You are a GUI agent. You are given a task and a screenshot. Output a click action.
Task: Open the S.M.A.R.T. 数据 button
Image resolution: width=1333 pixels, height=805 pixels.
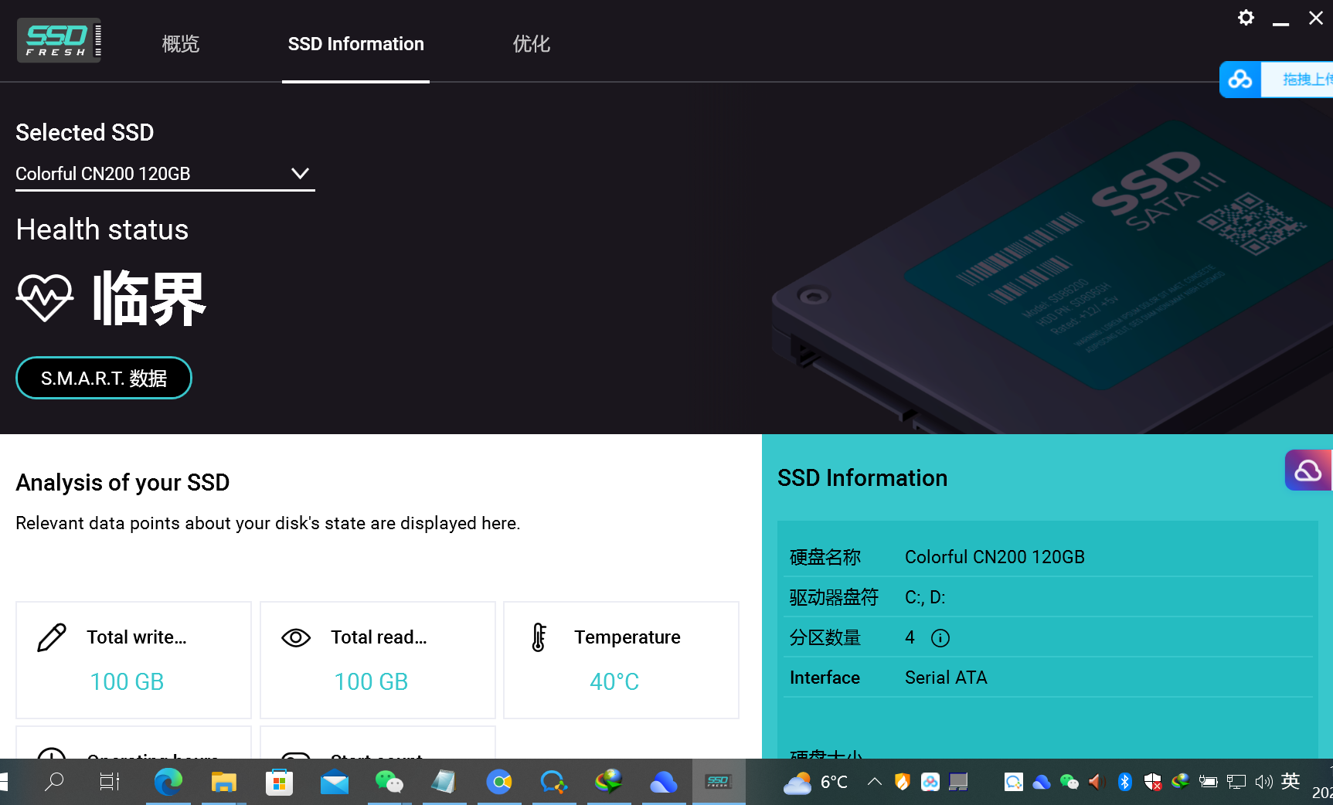coord(104,378)
